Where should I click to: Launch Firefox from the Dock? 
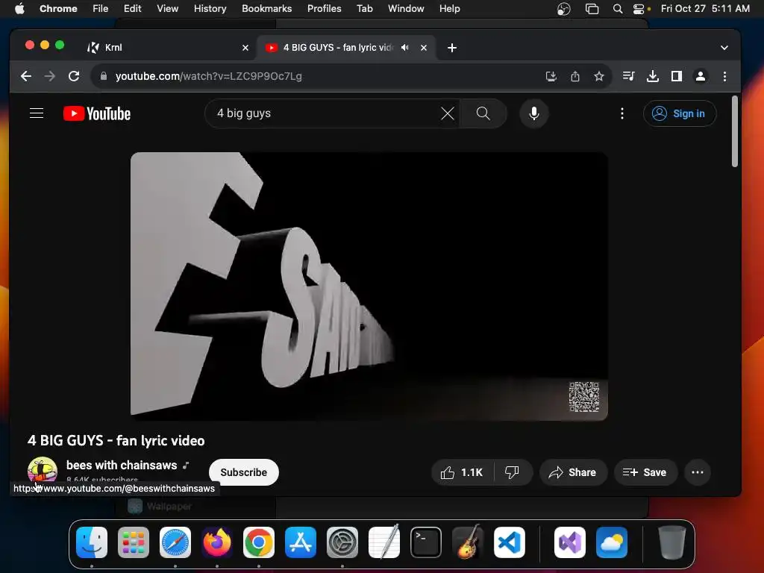[217, 542]
